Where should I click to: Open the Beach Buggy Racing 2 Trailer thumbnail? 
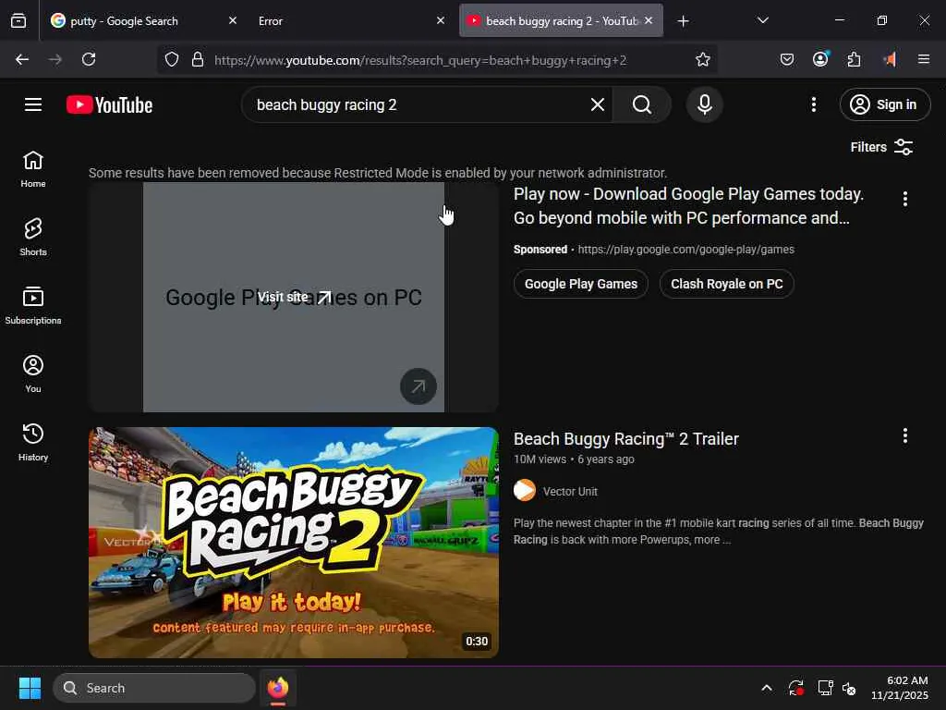(294, 542)
